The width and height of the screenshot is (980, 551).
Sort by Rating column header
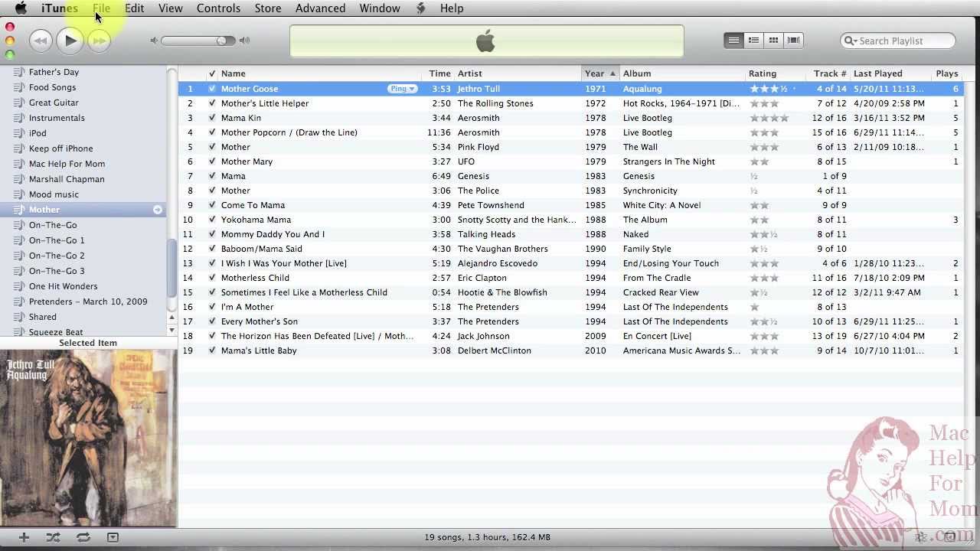(x=775, y=73)
